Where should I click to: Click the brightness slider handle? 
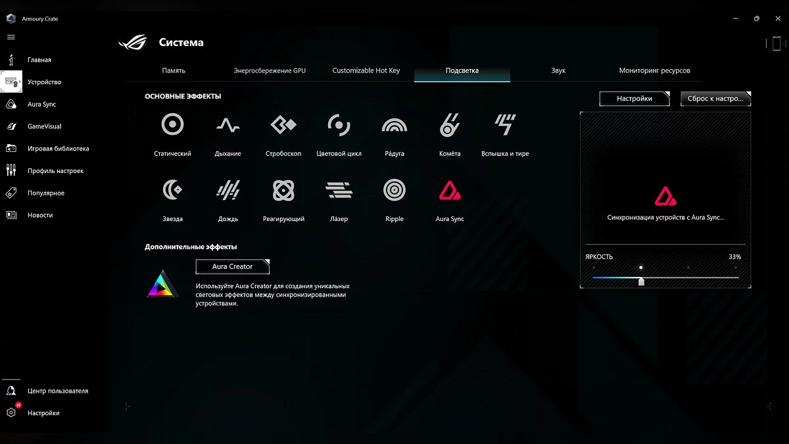pos(641,282)
